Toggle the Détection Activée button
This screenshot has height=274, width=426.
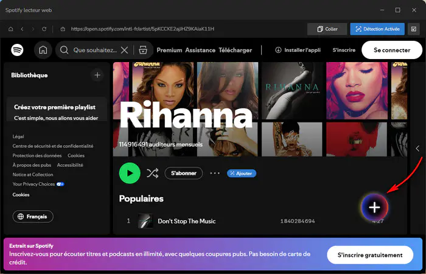point(377,29)
